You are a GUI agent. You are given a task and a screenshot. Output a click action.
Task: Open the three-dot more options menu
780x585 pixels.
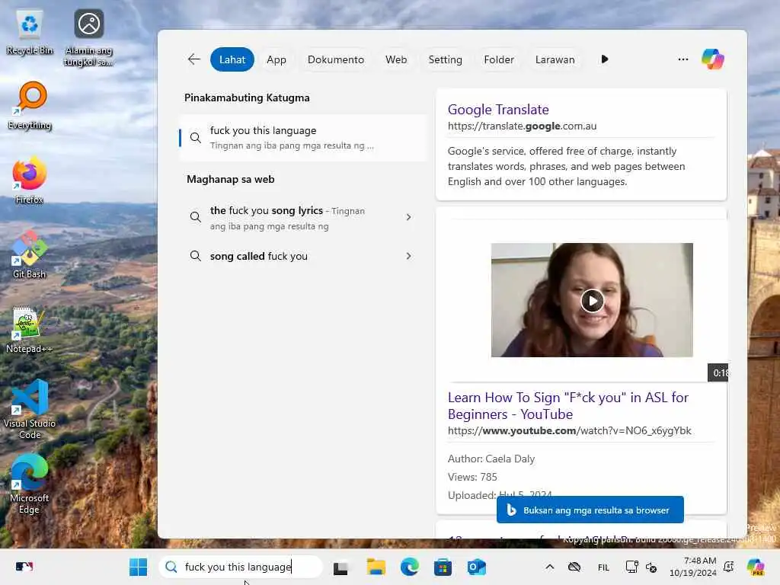pyautogui.click(x=683, y=59)
